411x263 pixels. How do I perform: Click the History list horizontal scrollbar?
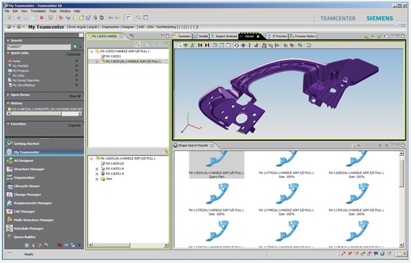pos(44,114)
